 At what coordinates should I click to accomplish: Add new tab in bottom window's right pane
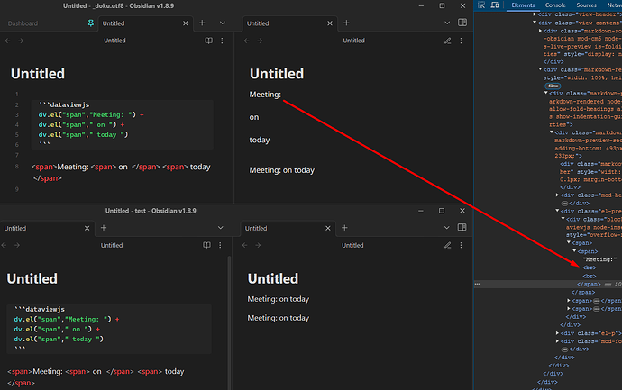[x=344, y=228]
